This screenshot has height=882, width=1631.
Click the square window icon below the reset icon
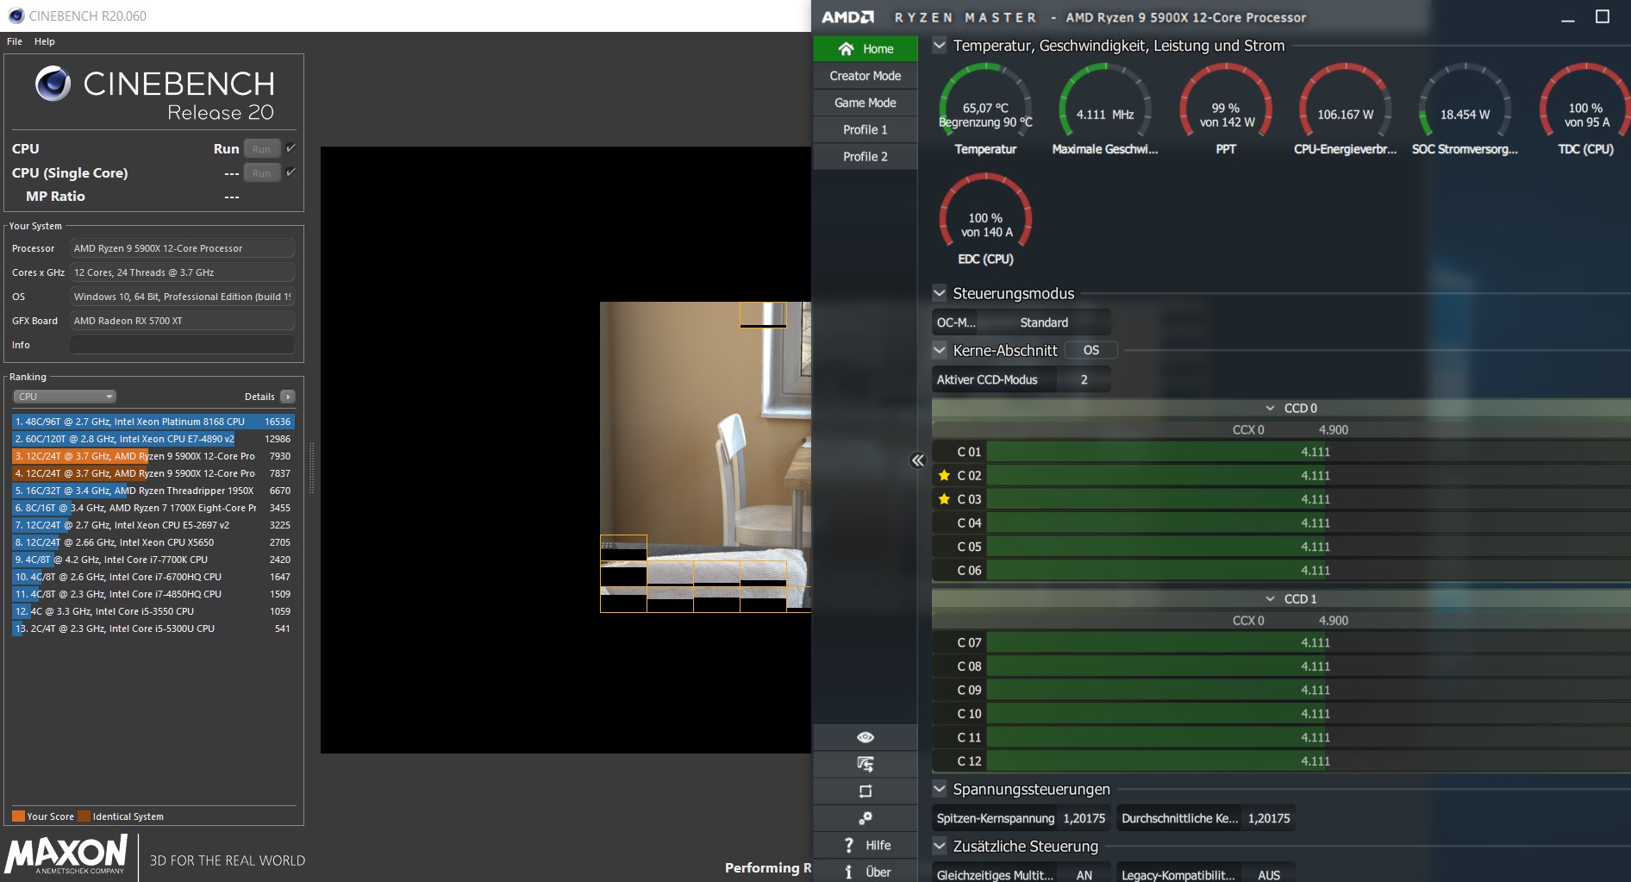(x=865, y=791)
